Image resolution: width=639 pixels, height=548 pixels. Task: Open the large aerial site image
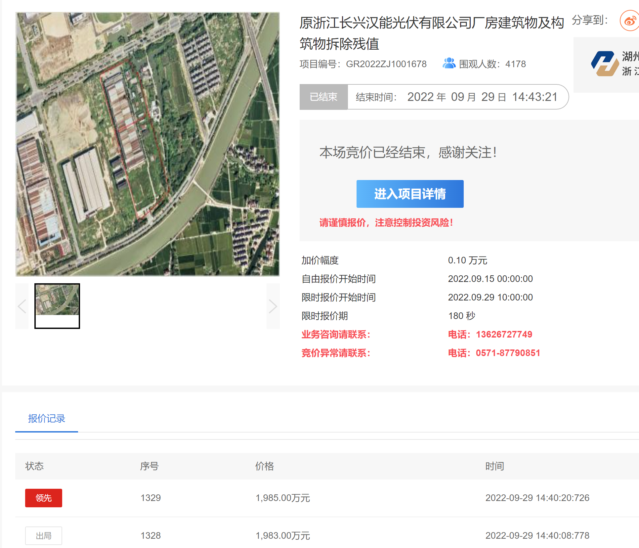(x=148, y=144)
